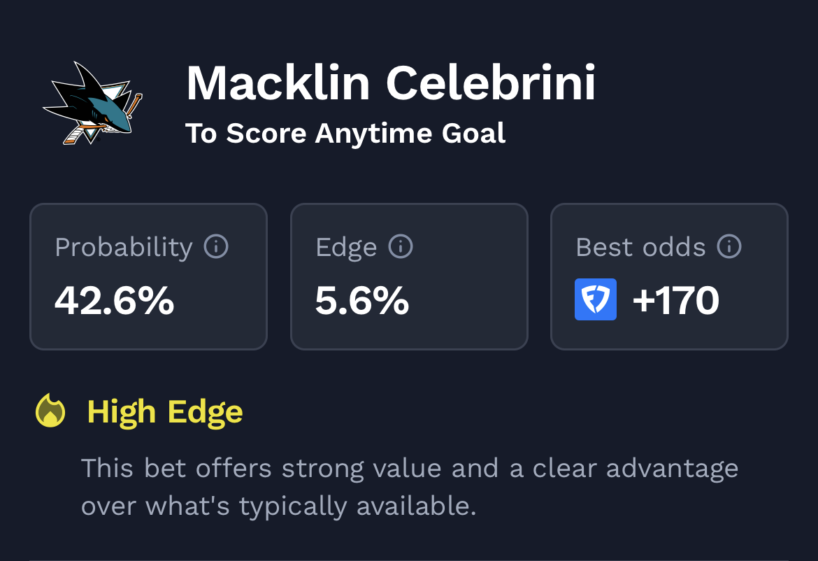Open the Probability info tooltip icon
The image size is (818, 561).
[x=216, y=246]
